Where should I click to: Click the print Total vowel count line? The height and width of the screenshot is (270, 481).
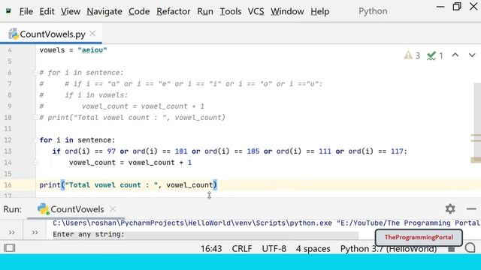[128, 185]
